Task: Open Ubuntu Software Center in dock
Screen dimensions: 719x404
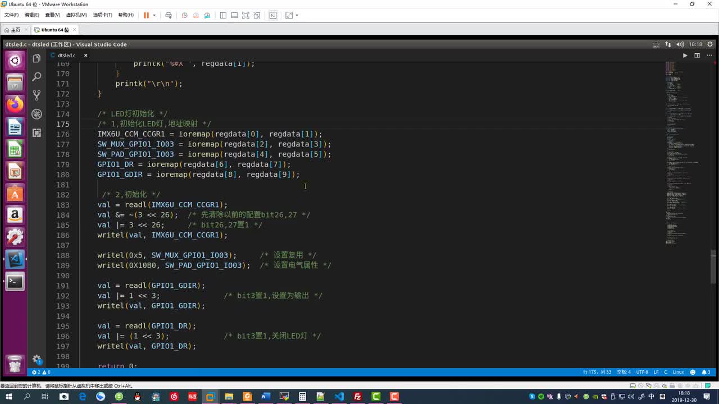Action: coord(15,193)
